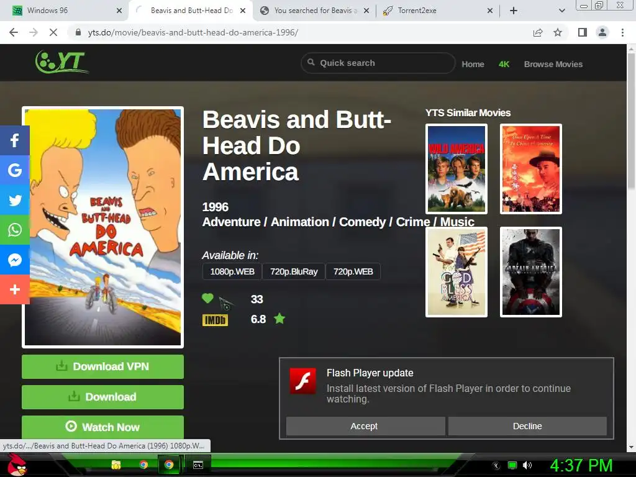Go to the YTS logo homepage
636x477 pixels.
click(x=61, y=62)
